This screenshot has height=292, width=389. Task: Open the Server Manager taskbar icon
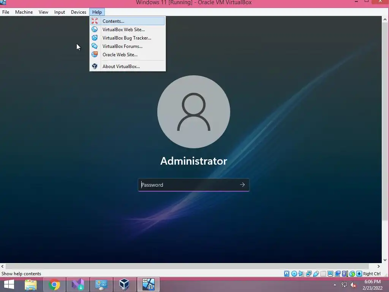coord(101,284)
